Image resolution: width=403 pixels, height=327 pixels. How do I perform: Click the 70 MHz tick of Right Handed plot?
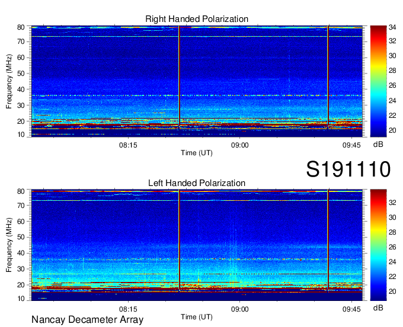(21, 41)
